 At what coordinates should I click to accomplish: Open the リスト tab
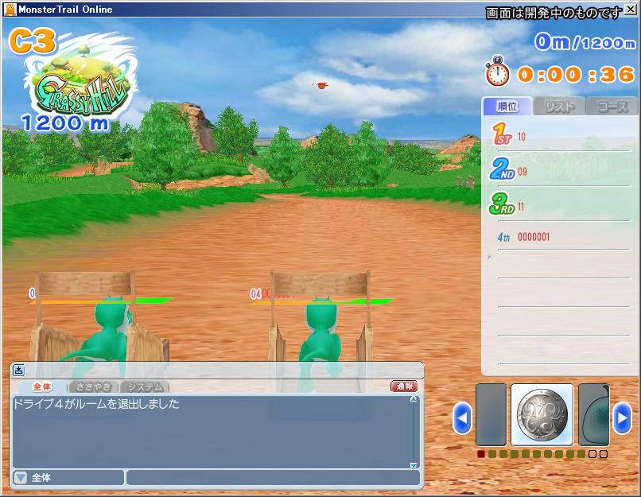pyautogui.click(x=560, y=107)
